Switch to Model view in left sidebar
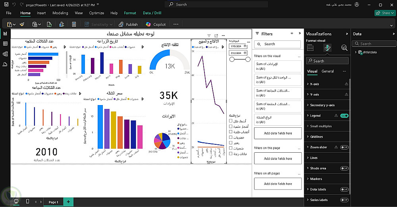 [x=5, y=54]
